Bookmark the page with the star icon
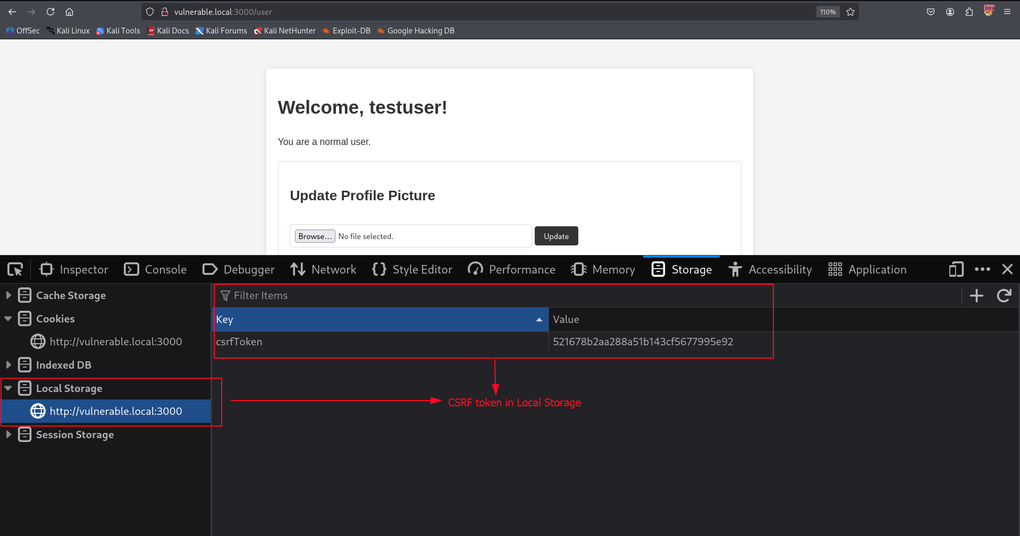This screenshot has height=536, width=1020. [x=850, y=12]
